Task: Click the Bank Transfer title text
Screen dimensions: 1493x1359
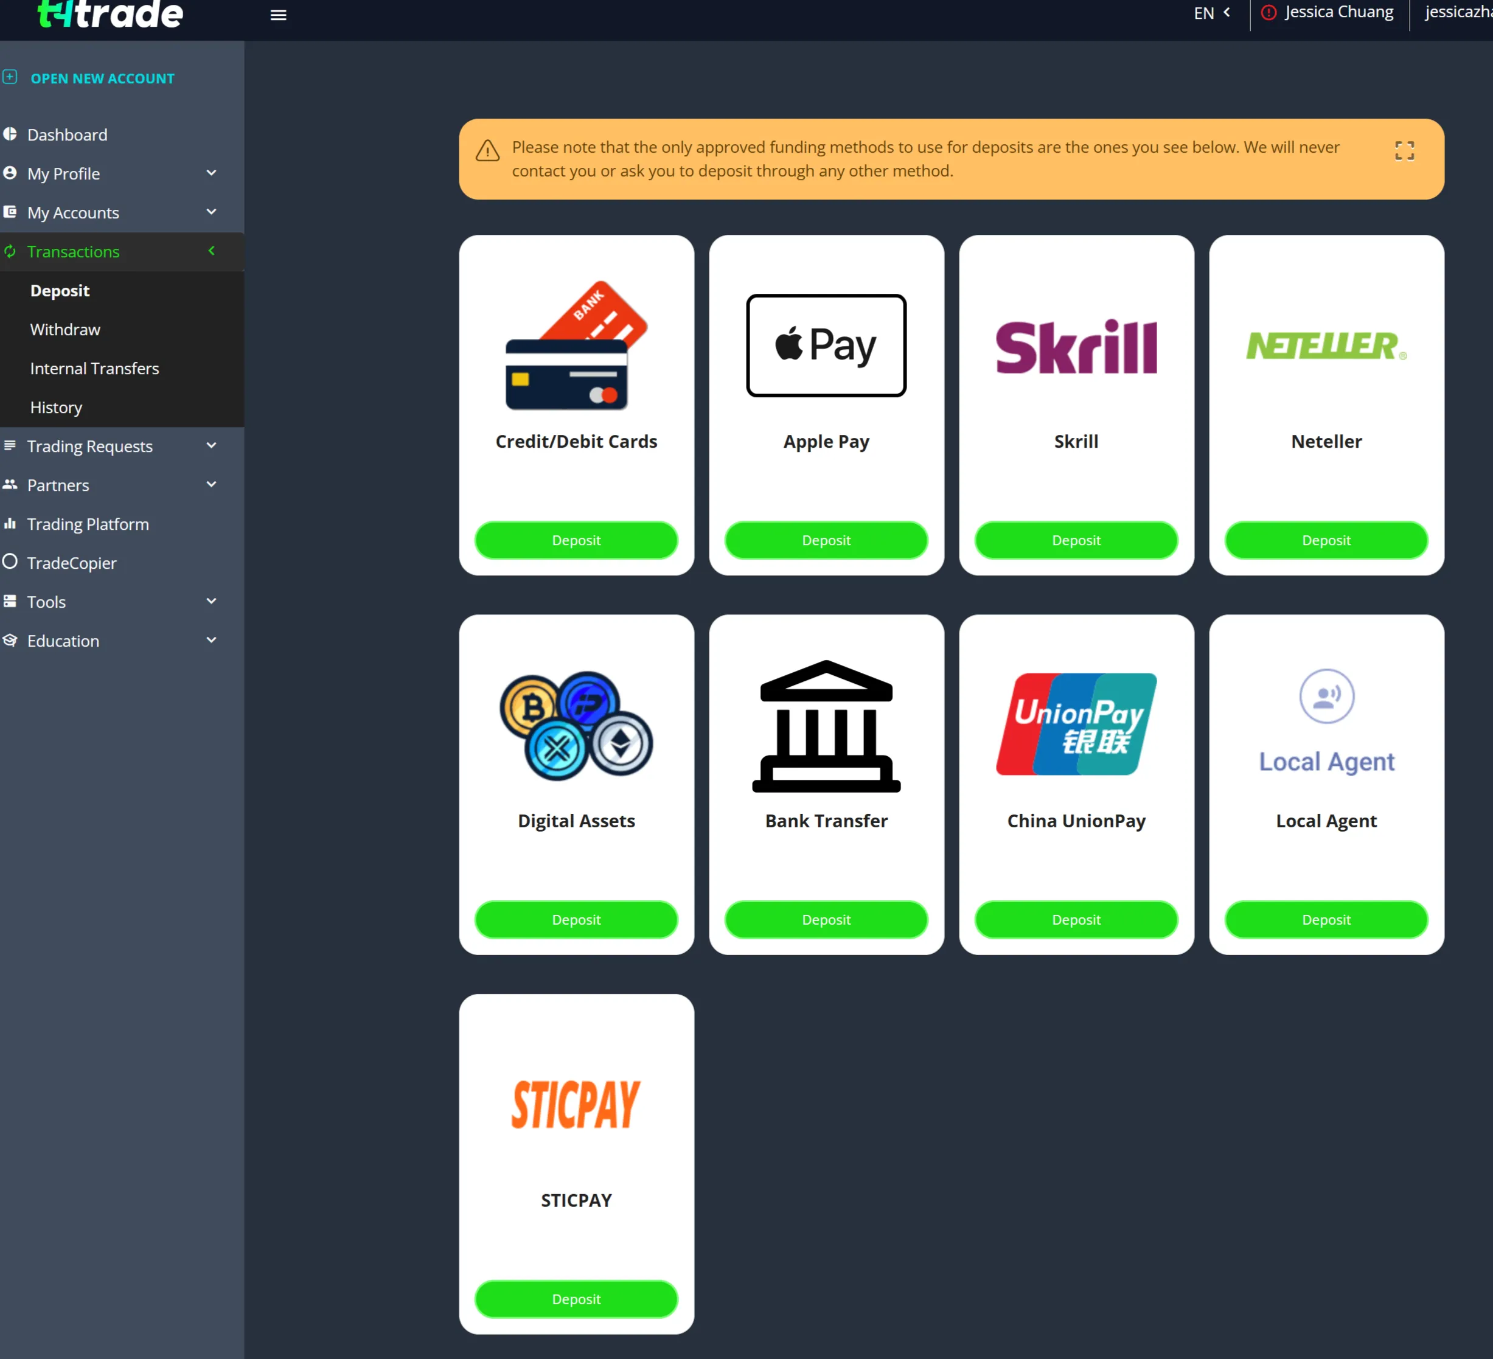Action: pyautogui.click(x=826, y=821)
